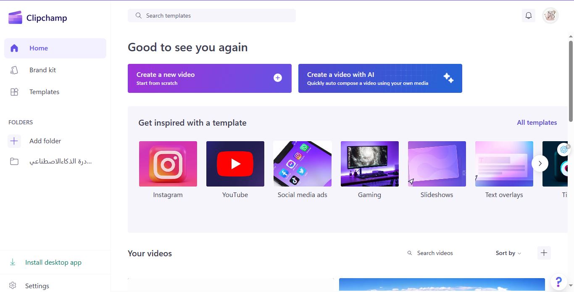Image resolution: width=574 pixels, height=292 pixels.
Task: Click the search magnifier in Search templates
Action: click(139, 16)
